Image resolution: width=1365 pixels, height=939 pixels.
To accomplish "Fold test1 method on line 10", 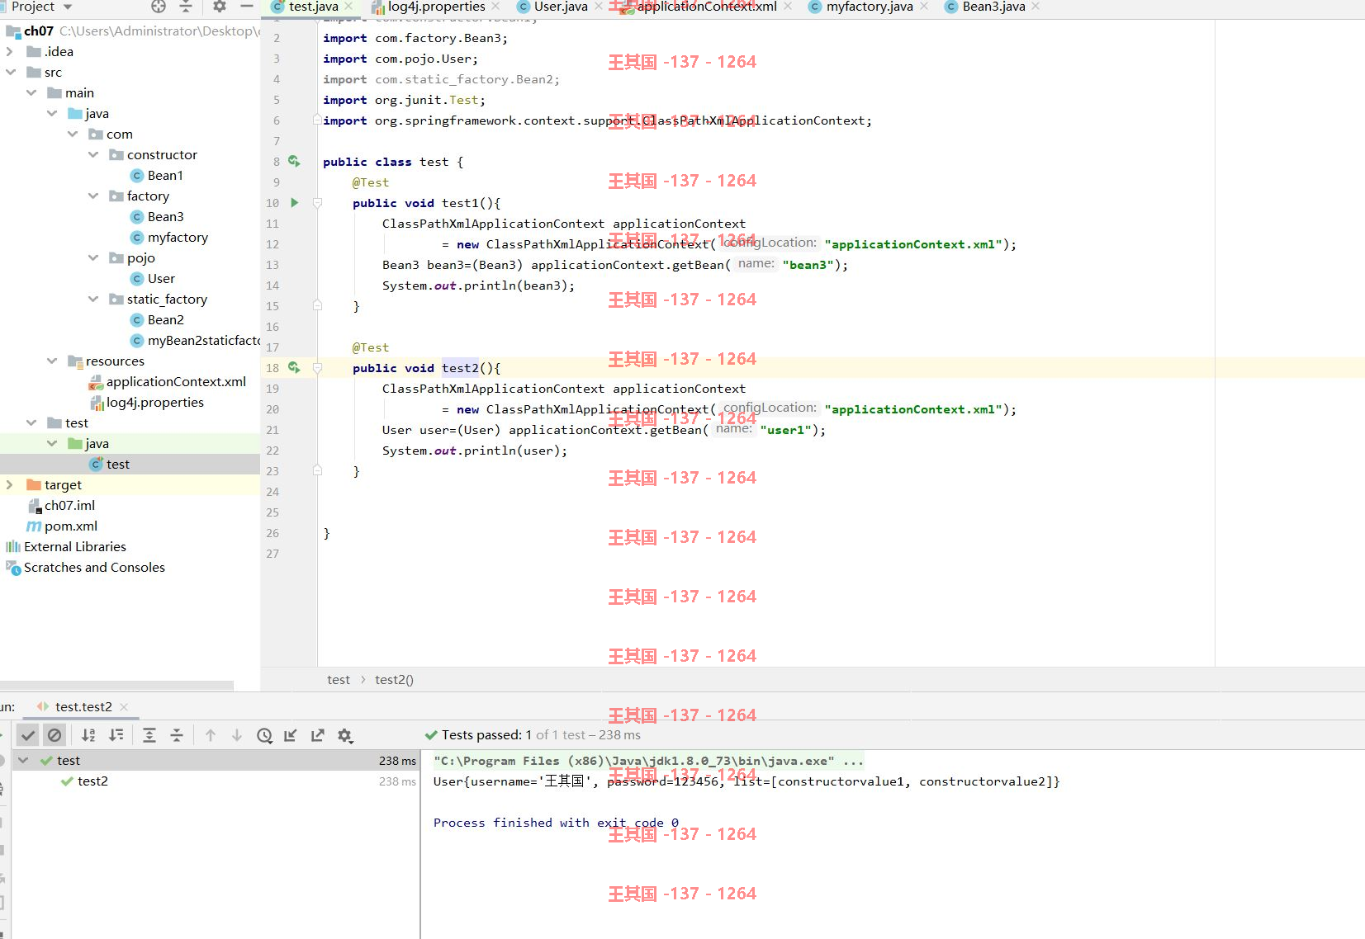I will [x=317, y=203].
